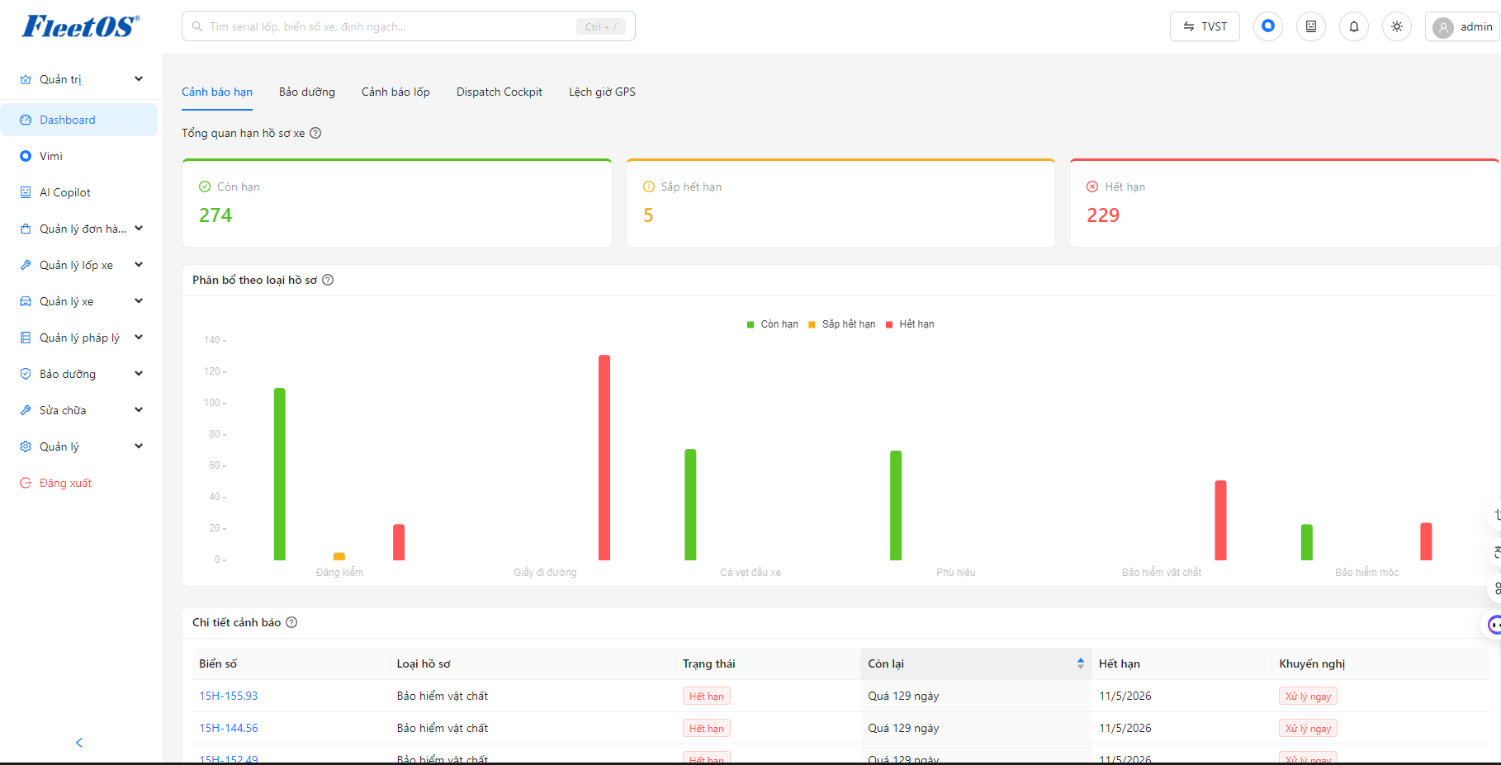Open Vimi from the sidebar
This screenshot has height=765, width=1501.
[x=79, y=156]
